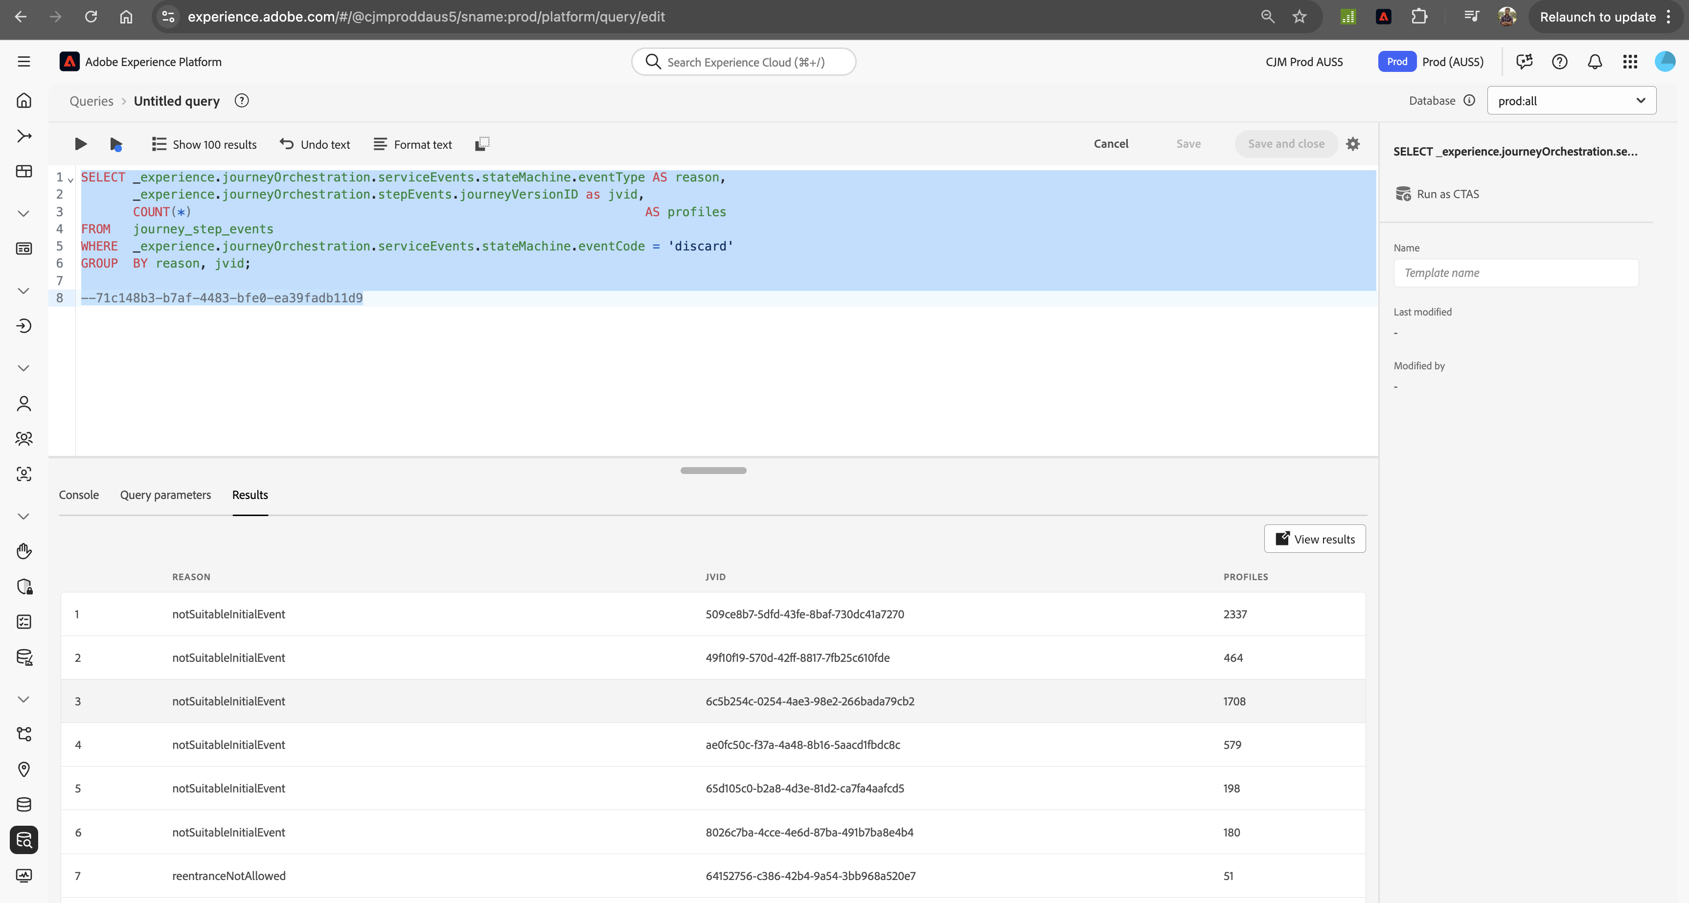Open the notifications bell
This screenshot has width=1689, height=903.
click(x=1595, y=62)
